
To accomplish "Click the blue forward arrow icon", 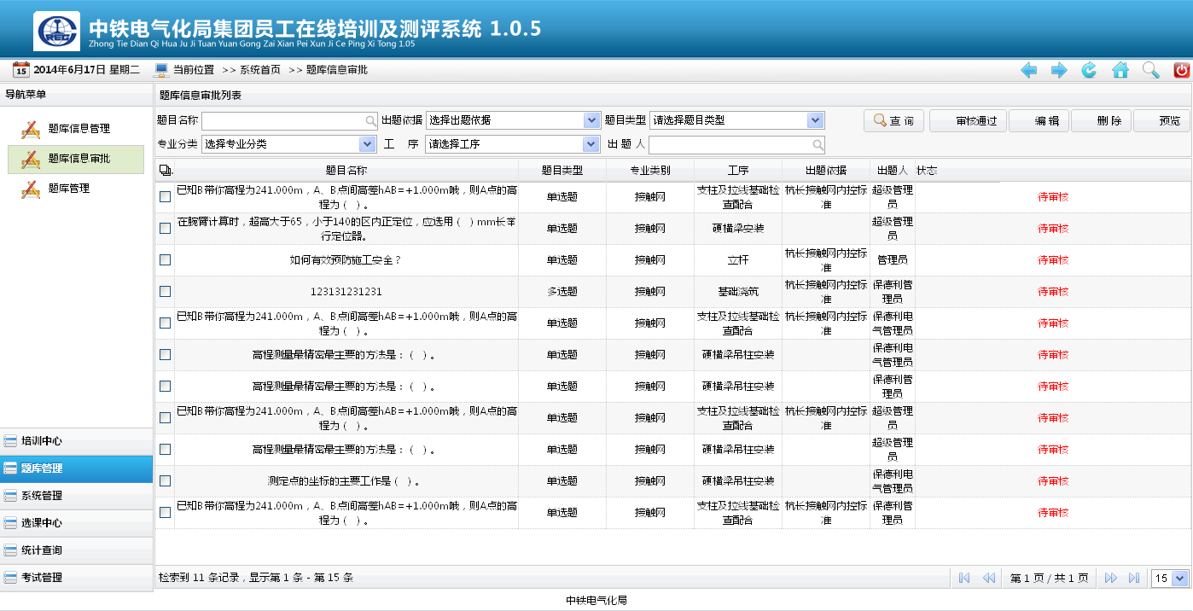I will tap(1059, 70).
